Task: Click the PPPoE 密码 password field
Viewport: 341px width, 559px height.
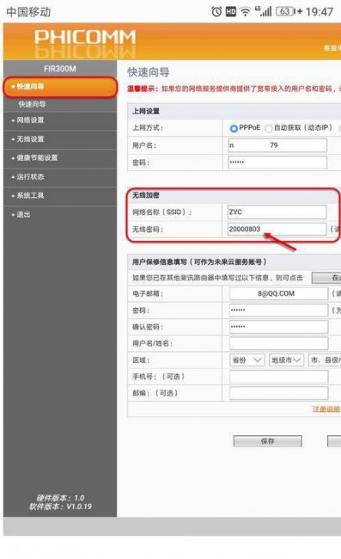Action: coord(277,163)
